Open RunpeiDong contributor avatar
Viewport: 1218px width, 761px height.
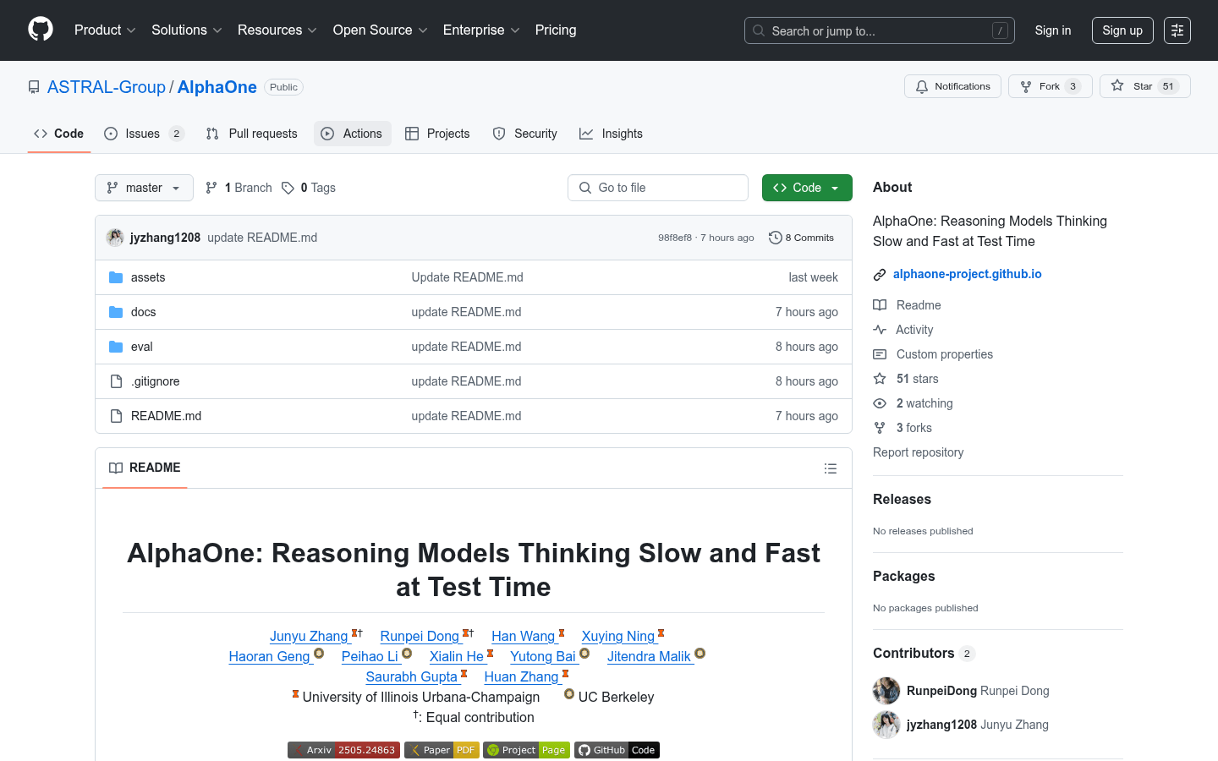coord(886,691)
